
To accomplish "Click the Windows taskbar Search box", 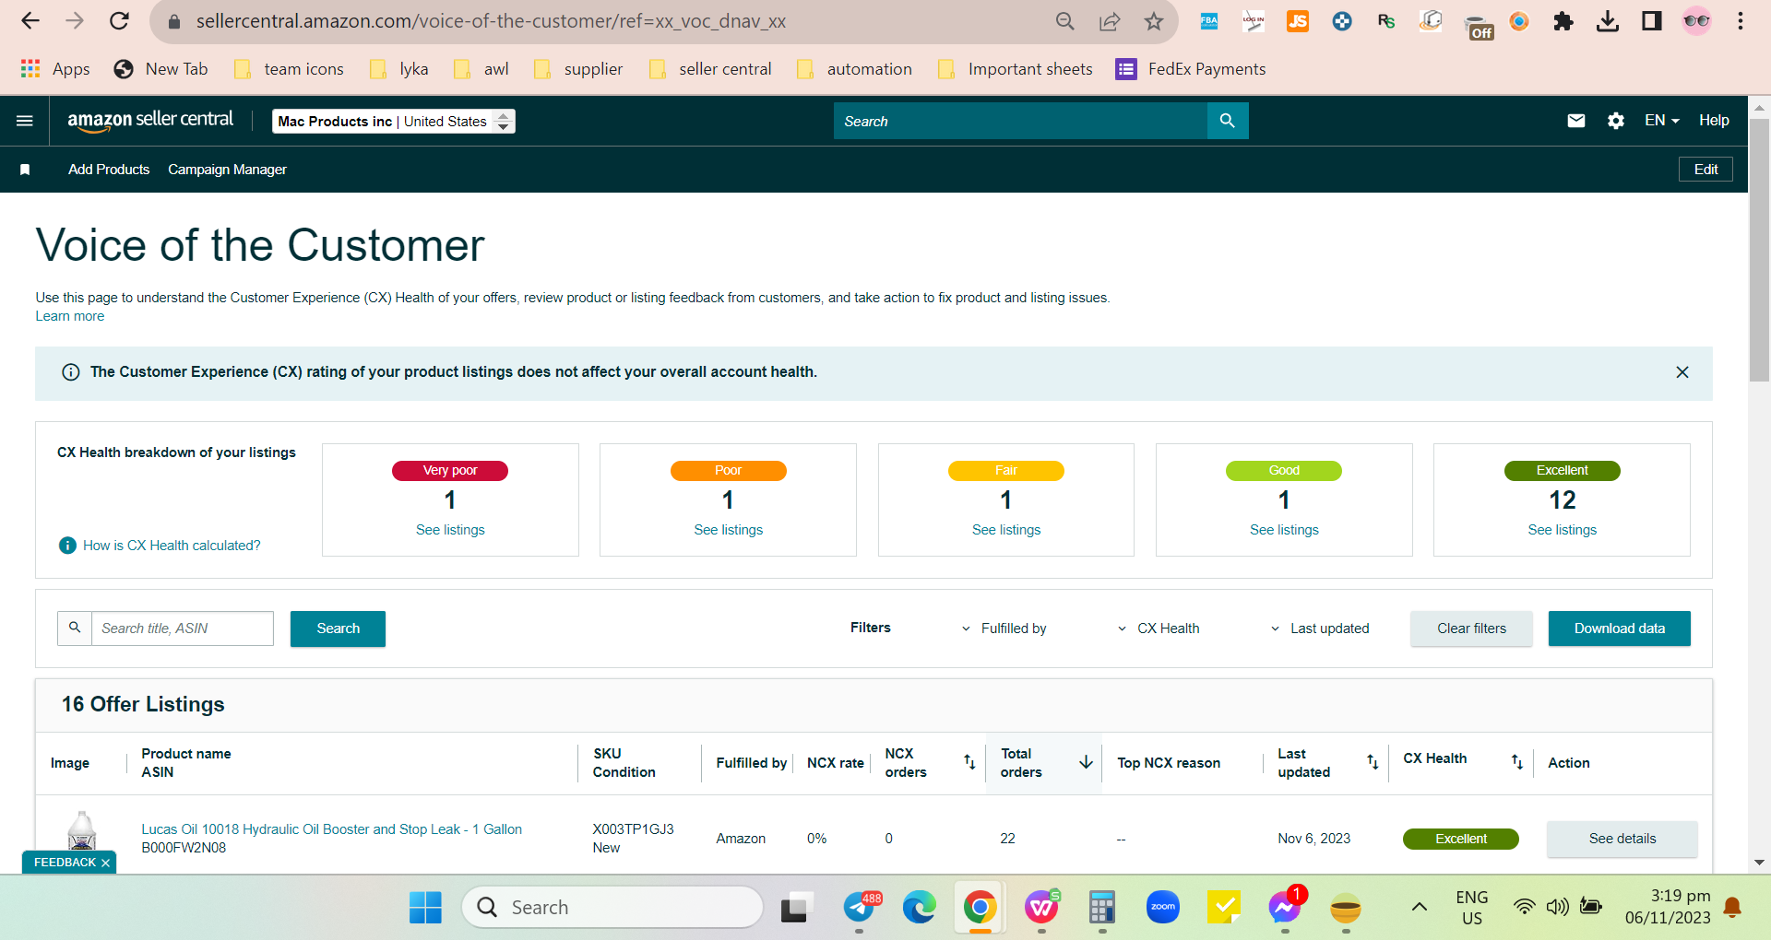I will (612, 908).
